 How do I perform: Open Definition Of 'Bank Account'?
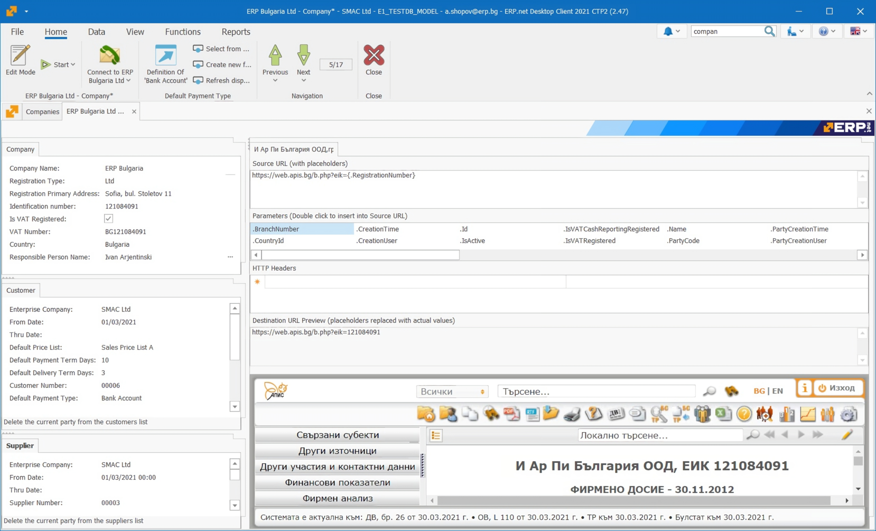pyautogui.click(x=165, y=63)
